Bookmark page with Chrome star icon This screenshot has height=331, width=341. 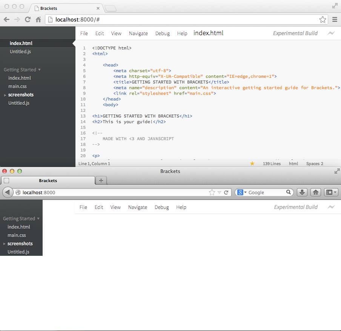click(x=323, y=20)
